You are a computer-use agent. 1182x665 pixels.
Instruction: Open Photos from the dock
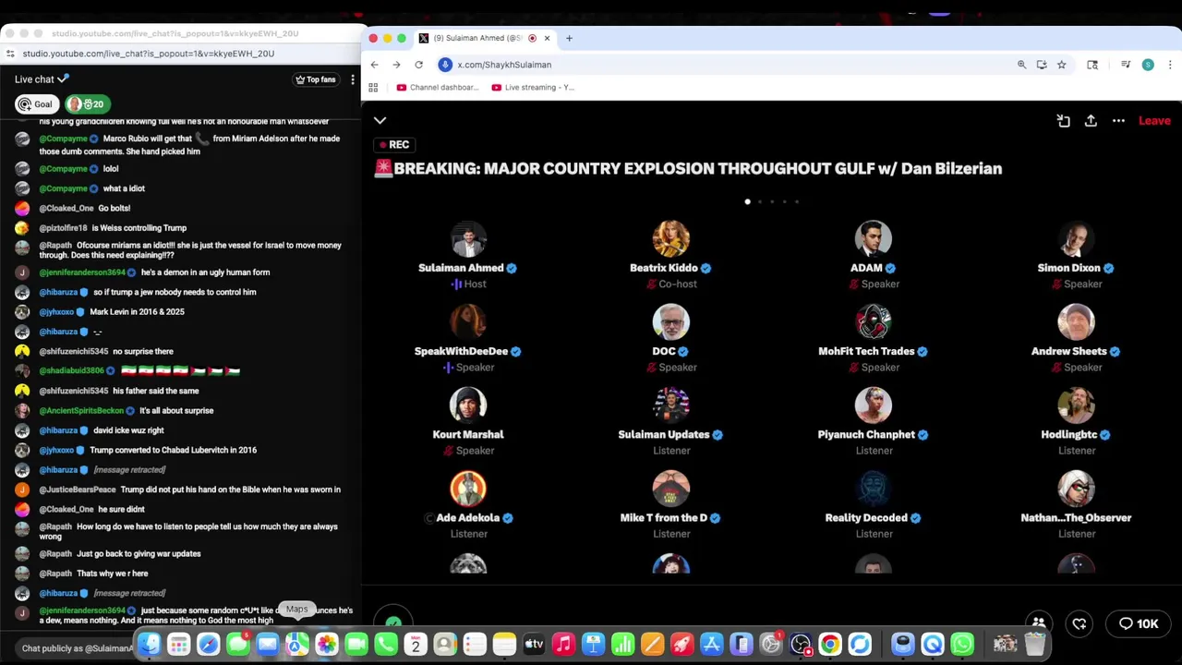pos(326,644)
